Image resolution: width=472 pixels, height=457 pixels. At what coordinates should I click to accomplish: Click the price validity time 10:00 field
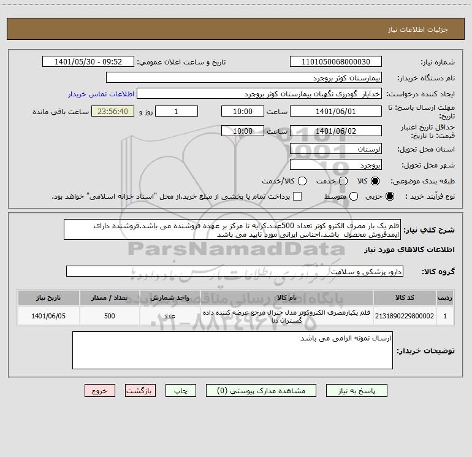tap(243, 131)
